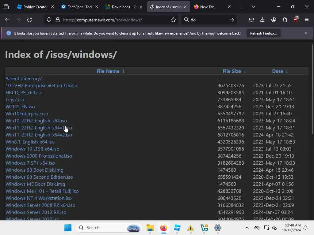Download HBCD_PE_x64.iso

24,92
